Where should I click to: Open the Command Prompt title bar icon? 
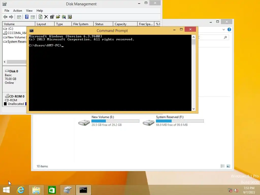[x=31, y=31]
